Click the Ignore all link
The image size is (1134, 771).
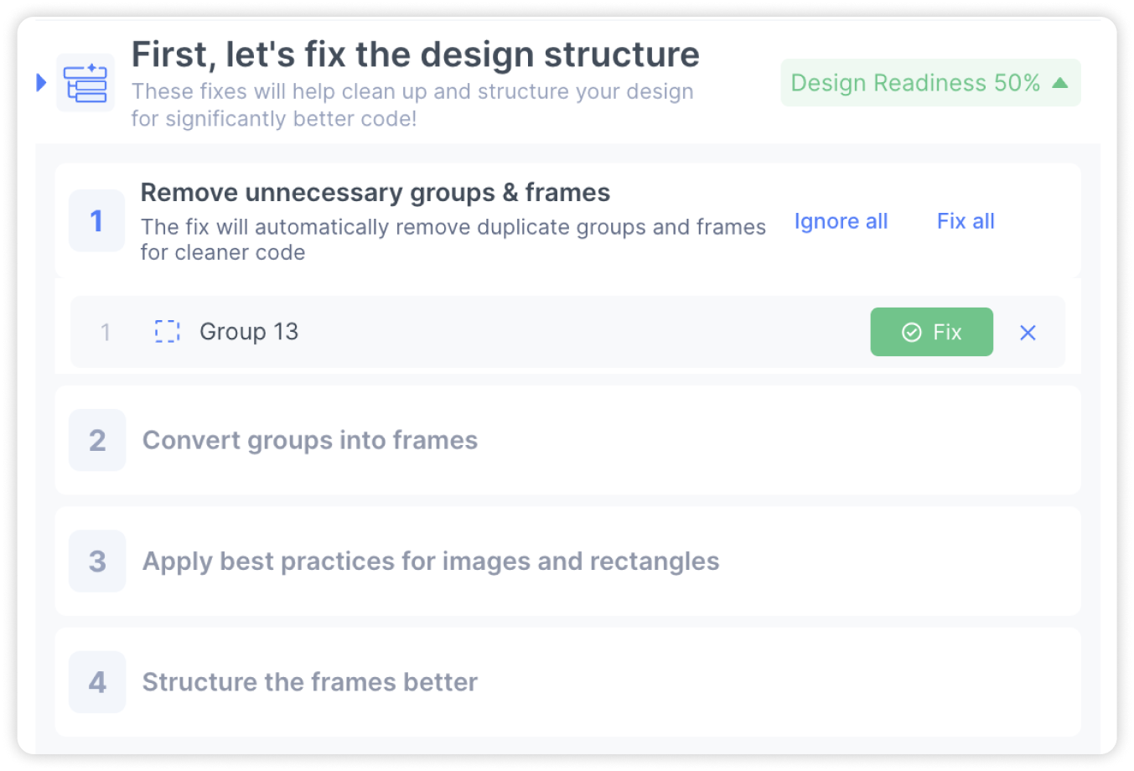coord(840,220)
